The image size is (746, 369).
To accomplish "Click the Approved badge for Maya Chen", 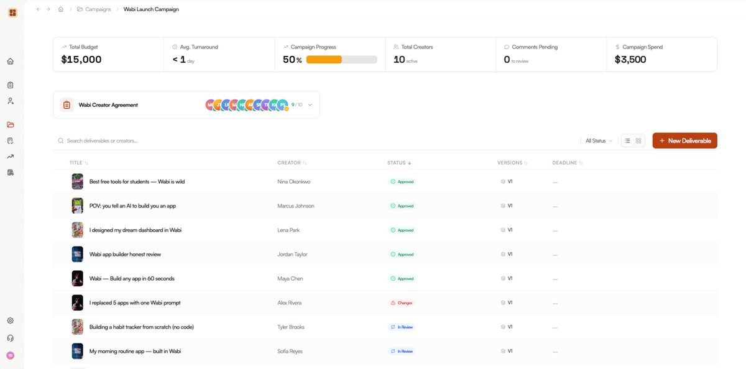I will coord(402,279).
